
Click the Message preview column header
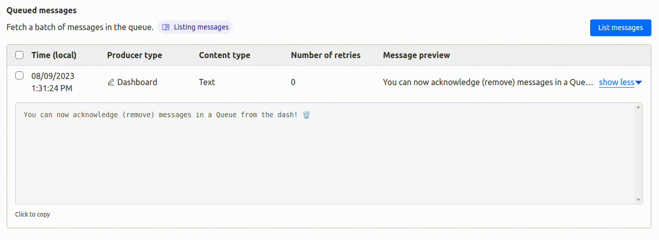tap(416, 55)
